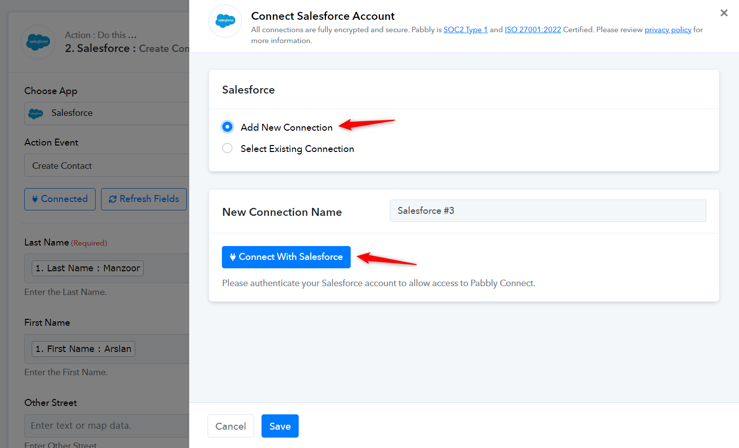This screenshot has width=739, height=448.
Task: Edit the New Connection Name field
Action: [x=548, y=211]
